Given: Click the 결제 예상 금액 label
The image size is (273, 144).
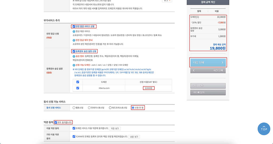Looking at the screenshot, I should (x=219, y=44).
